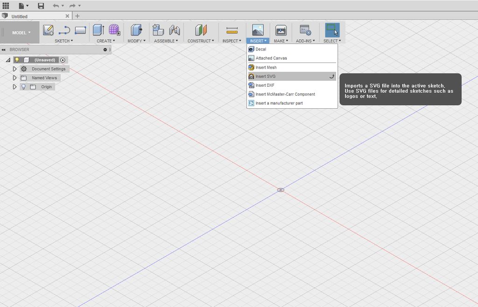Select the Extrude tool
The height and width of the screenshot is (307, 478).
click(98, 30)
